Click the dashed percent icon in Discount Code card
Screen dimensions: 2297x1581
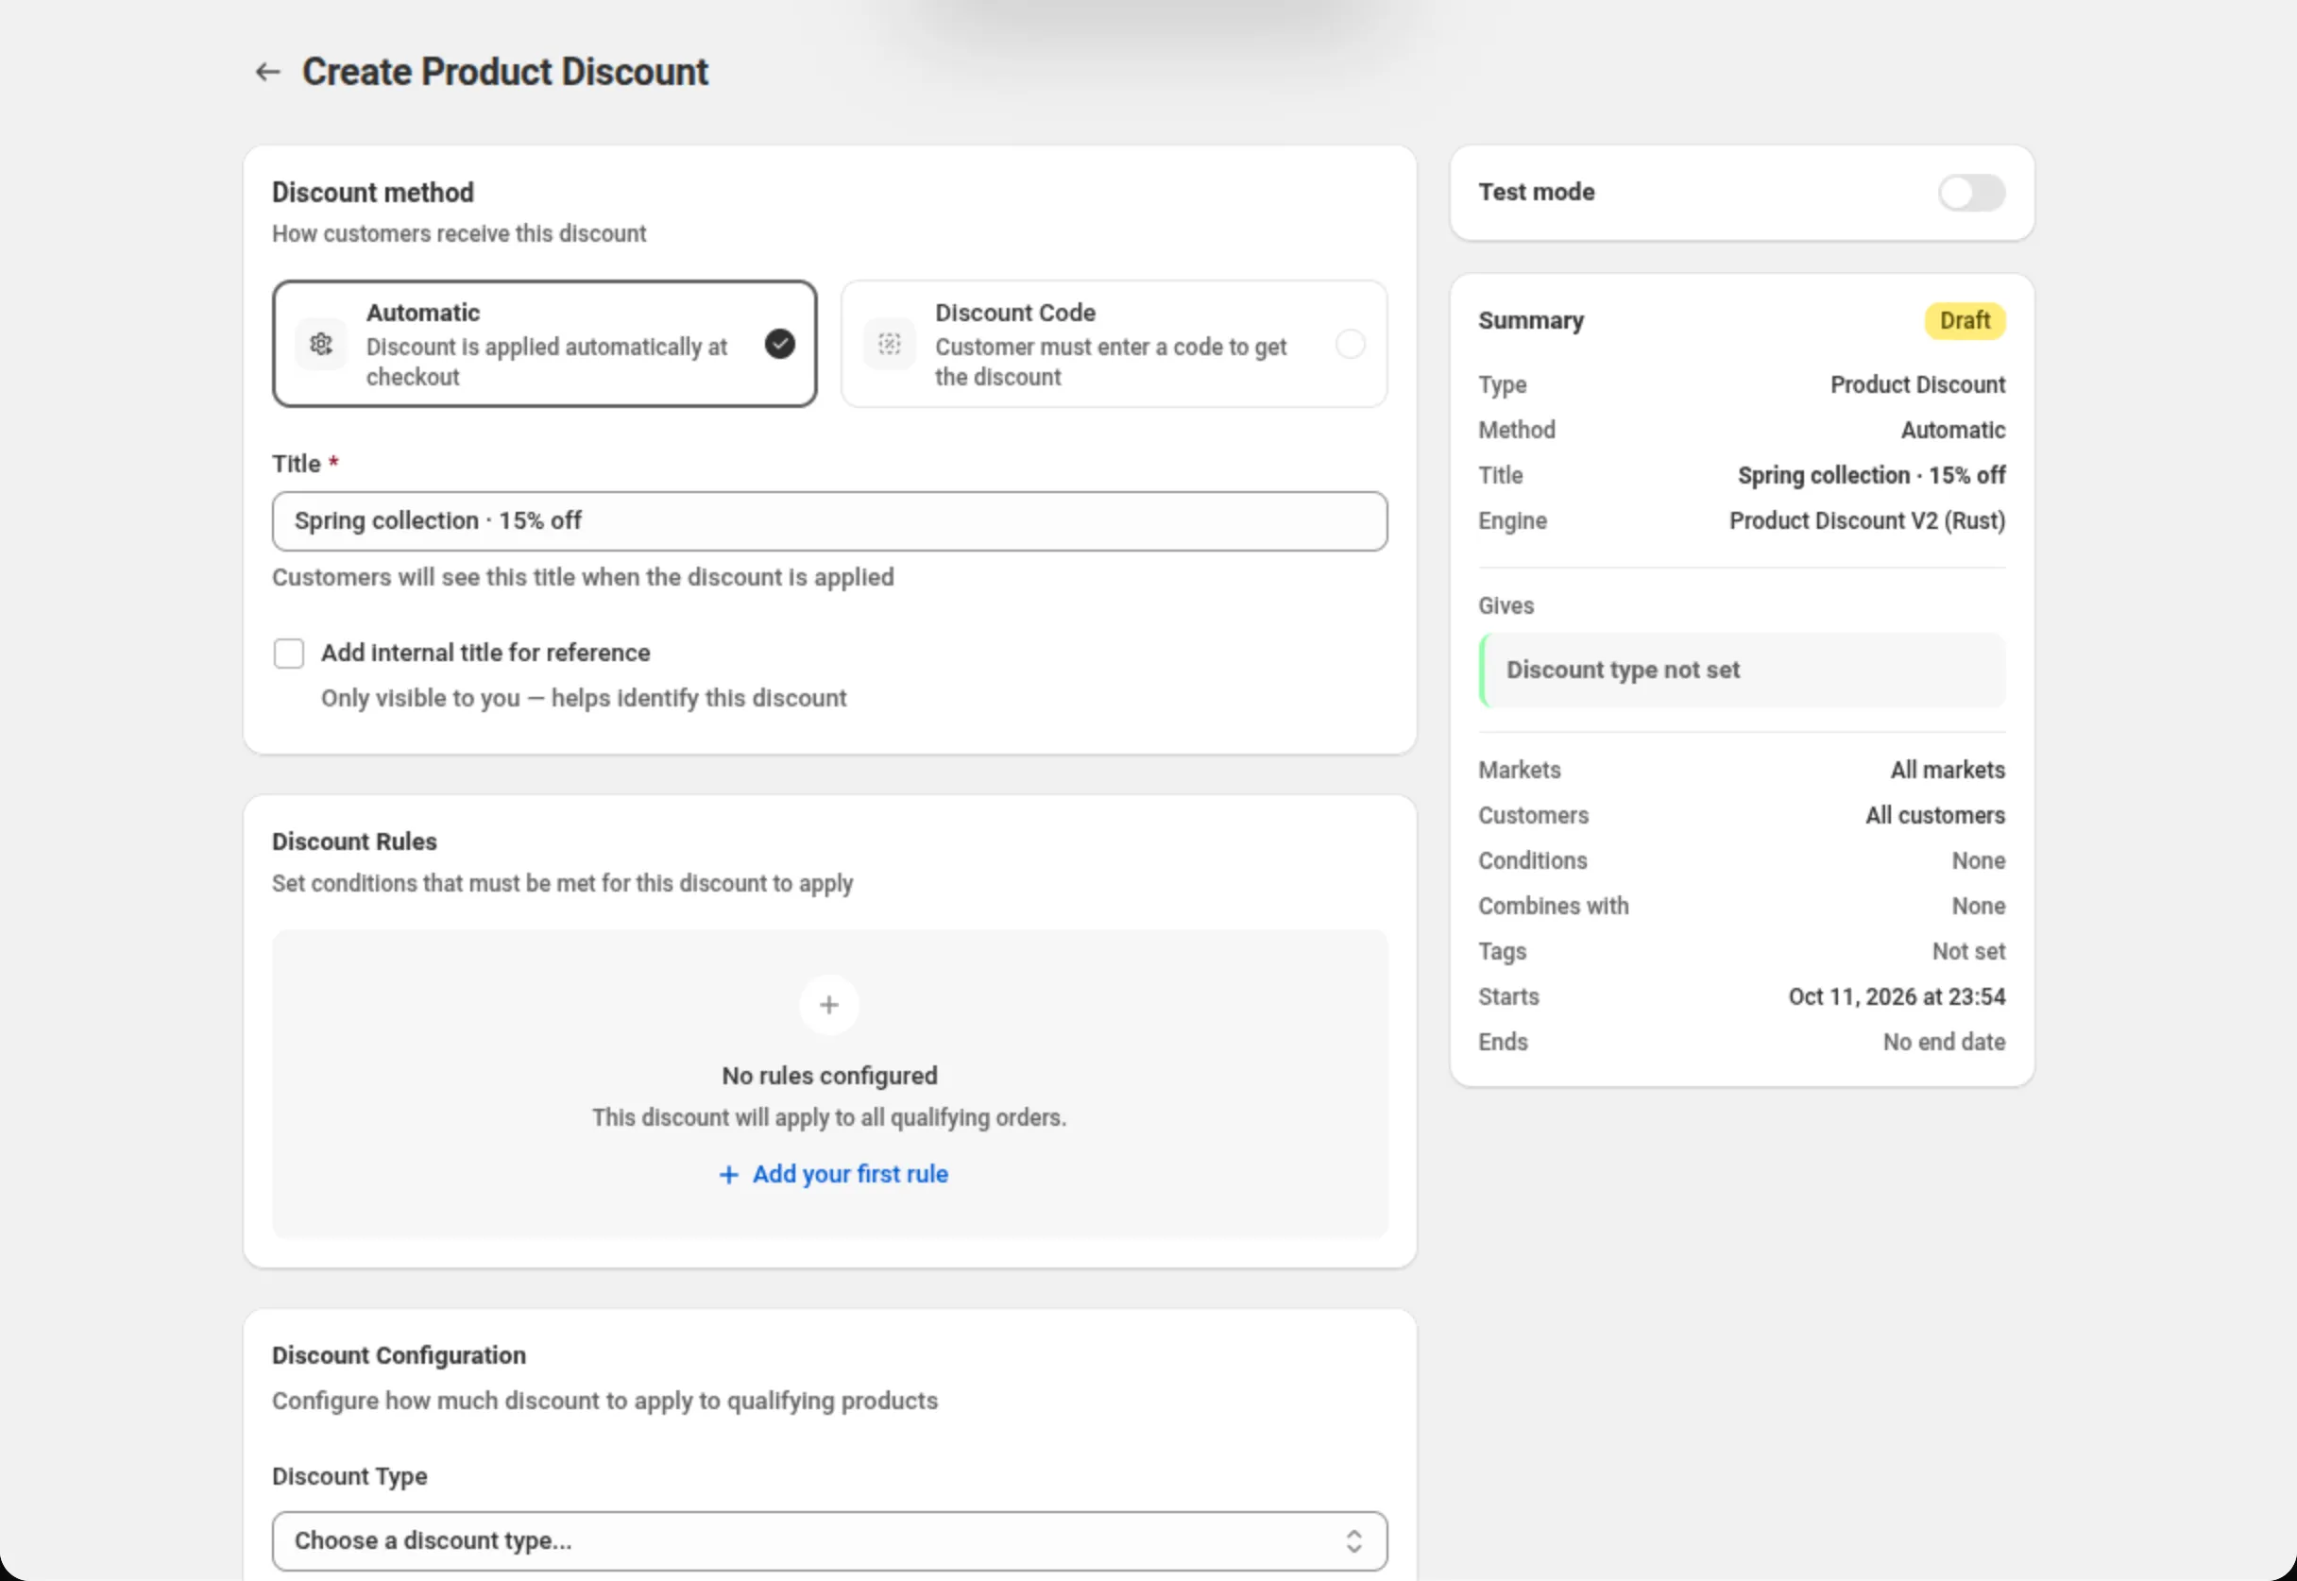[890, 344]
